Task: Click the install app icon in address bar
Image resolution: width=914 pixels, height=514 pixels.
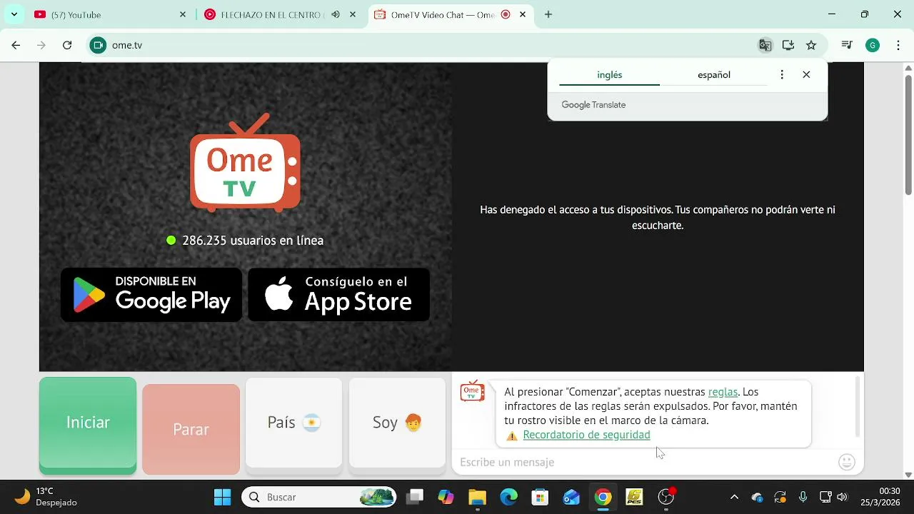Action: click(788, 45)
